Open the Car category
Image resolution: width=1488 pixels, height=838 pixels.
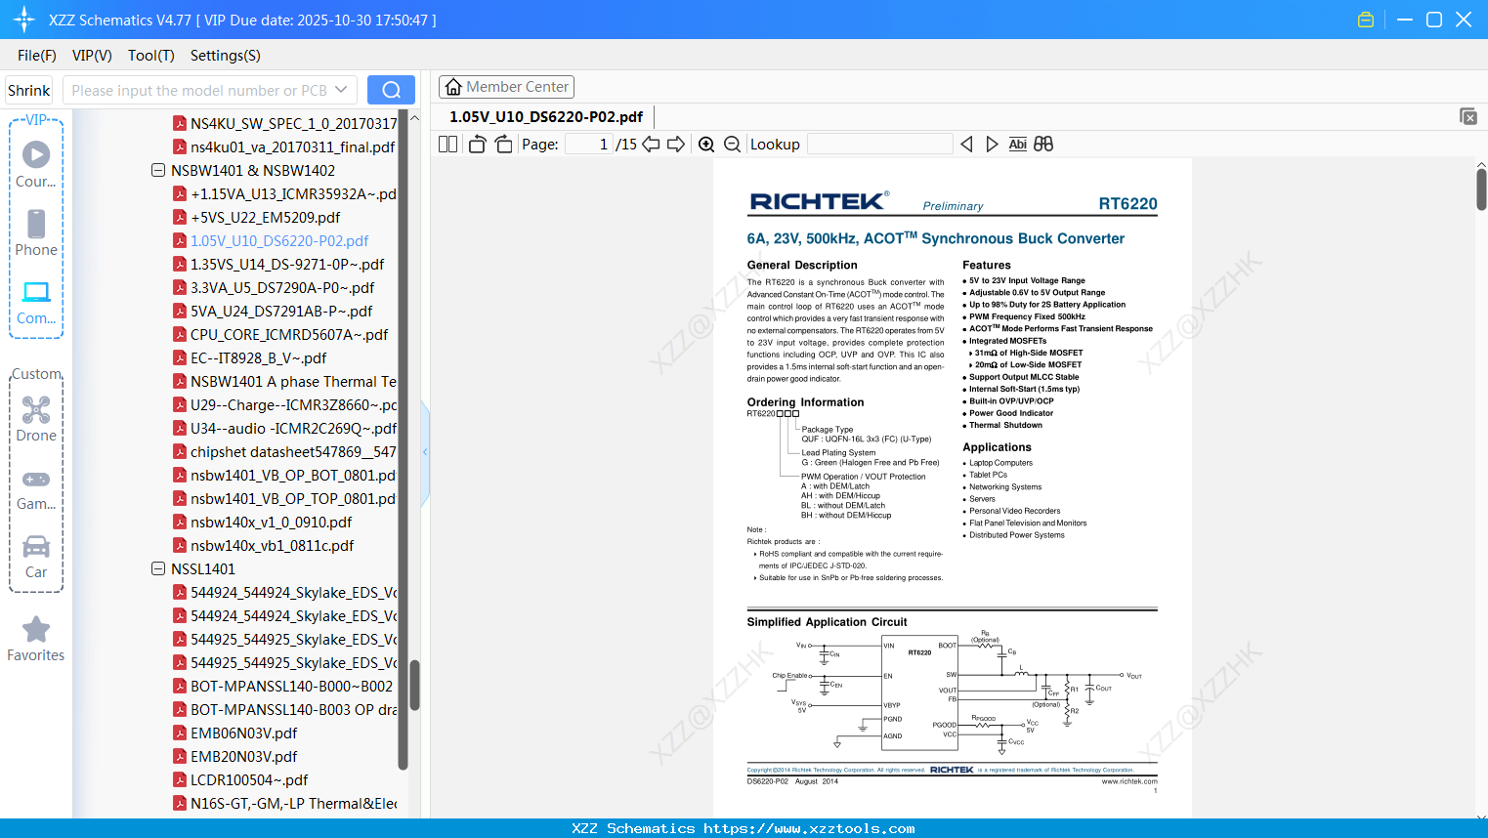pyautogui.click(x=36, y=556)
